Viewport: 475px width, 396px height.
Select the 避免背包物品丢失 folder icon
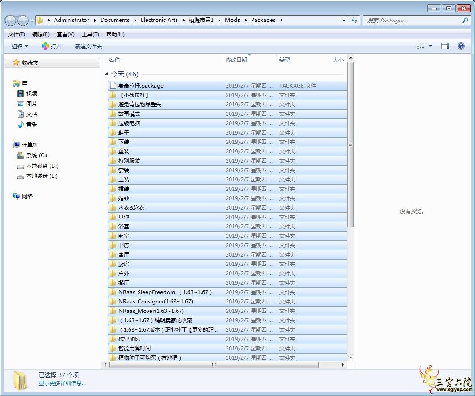pyautogui.click(x=113, y=105)
